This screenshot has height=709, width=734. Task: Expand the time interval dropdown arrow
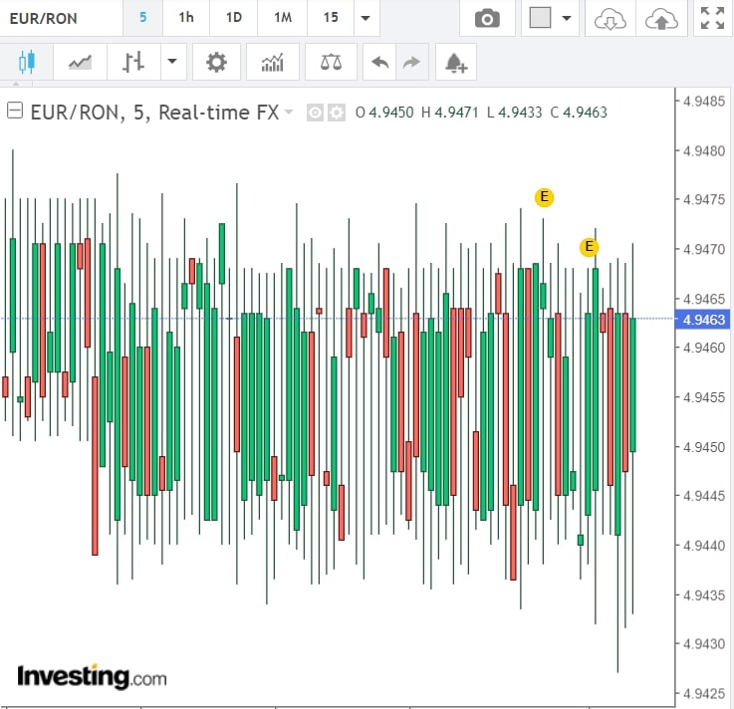(x=366, y=19)
